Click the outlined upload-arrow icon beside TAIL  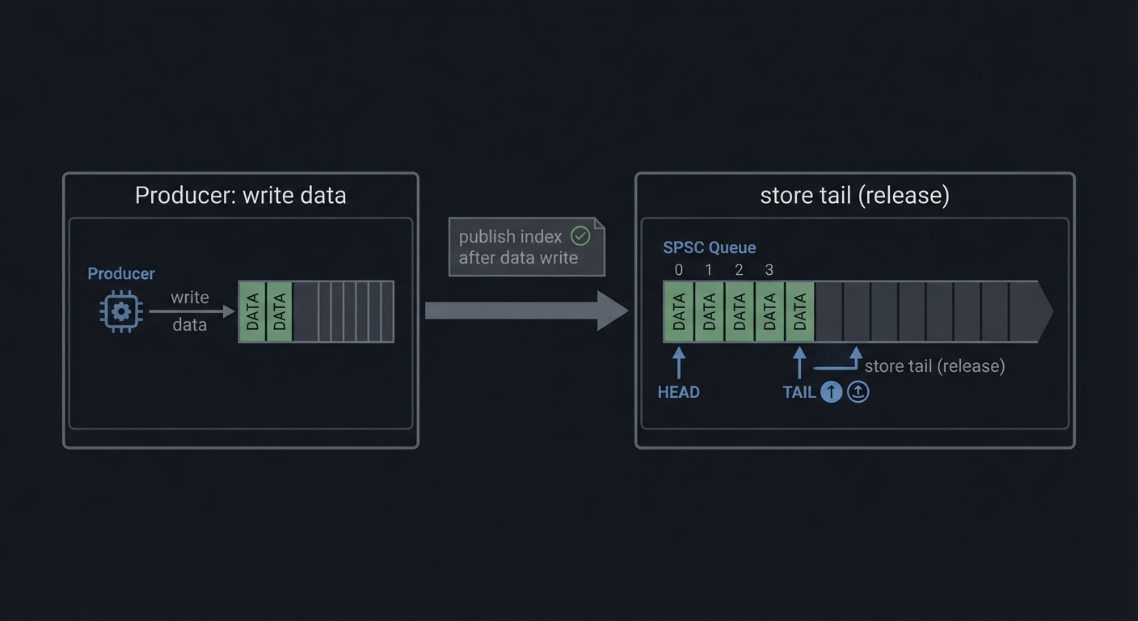pyautogui.click(x=858, y=391)
